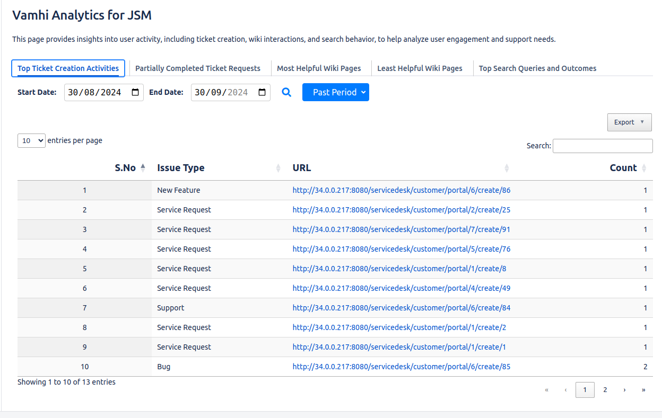This screenshot has height=418, width=662.
Task: Open the Bug portal/6/create/85 URL
Action: (401, 367)
